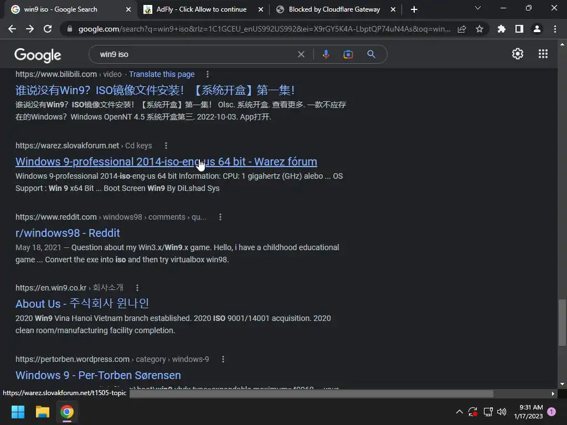Select the Chrome taskbar icon
This screenshot has height=425, width=567.
click(66, 412)
